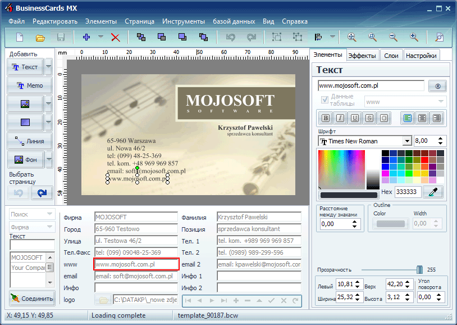
Task: Click the Фон button
Action: 26,160
